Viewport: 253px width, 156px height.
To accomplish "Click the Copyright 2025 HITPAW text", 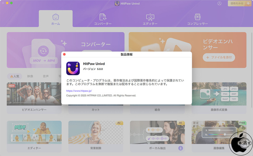I will [x=101, y=96].
